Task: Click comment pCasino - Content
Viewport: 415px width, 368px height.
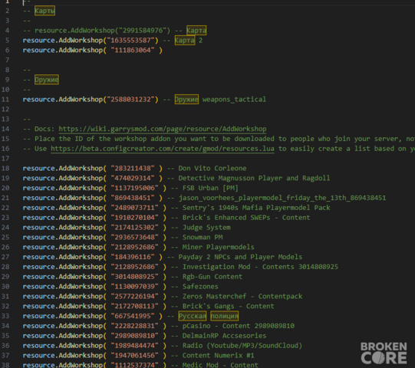Action: point(216,326)
